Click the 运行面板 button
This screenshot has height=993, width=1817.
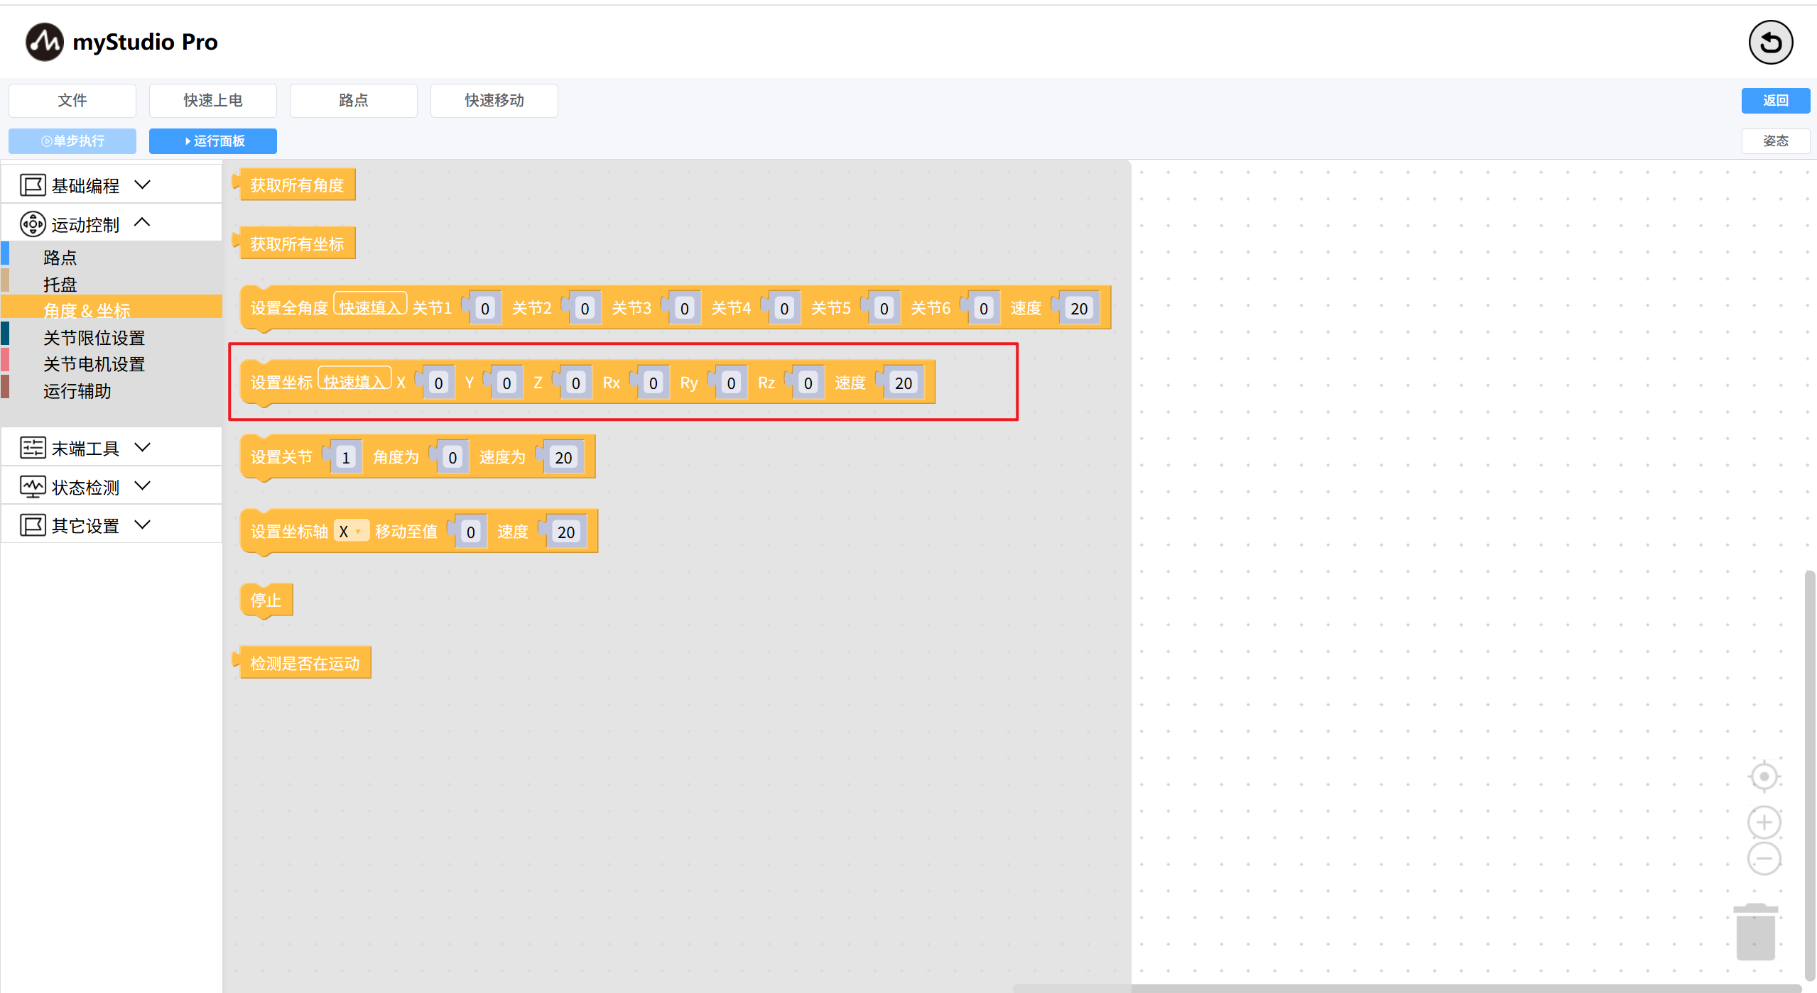click(213, 141)
